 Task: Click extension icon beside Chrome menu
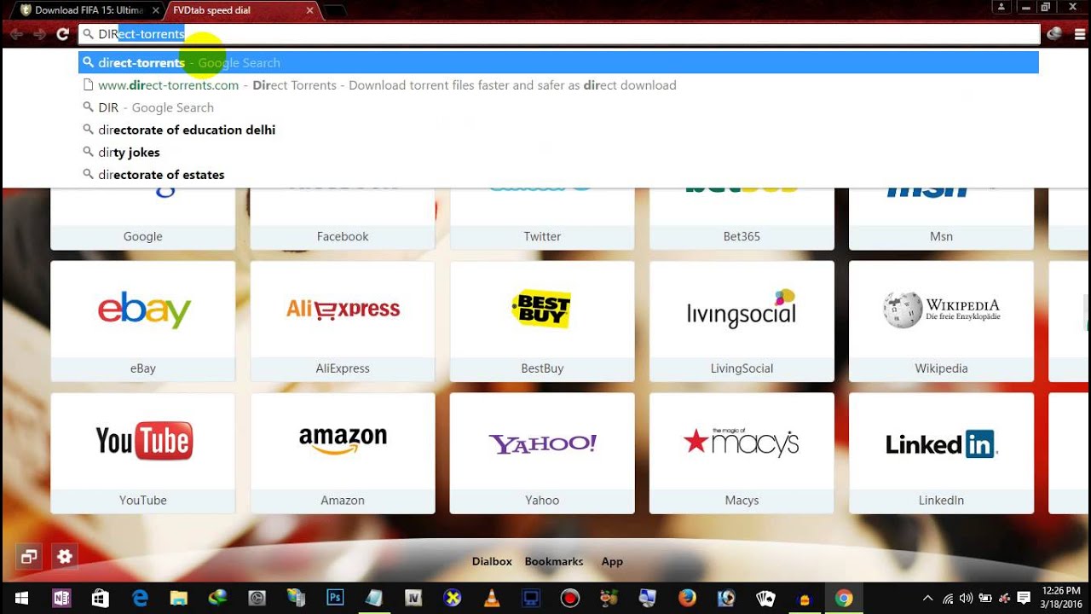pyautogui.click(x=1054, y=34)
